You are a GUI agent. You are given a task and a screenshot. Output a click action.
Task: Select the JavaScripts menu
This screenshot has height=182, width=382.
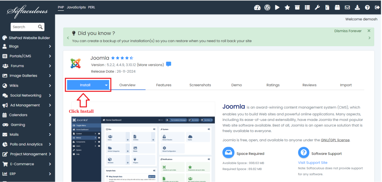[76, 7]
